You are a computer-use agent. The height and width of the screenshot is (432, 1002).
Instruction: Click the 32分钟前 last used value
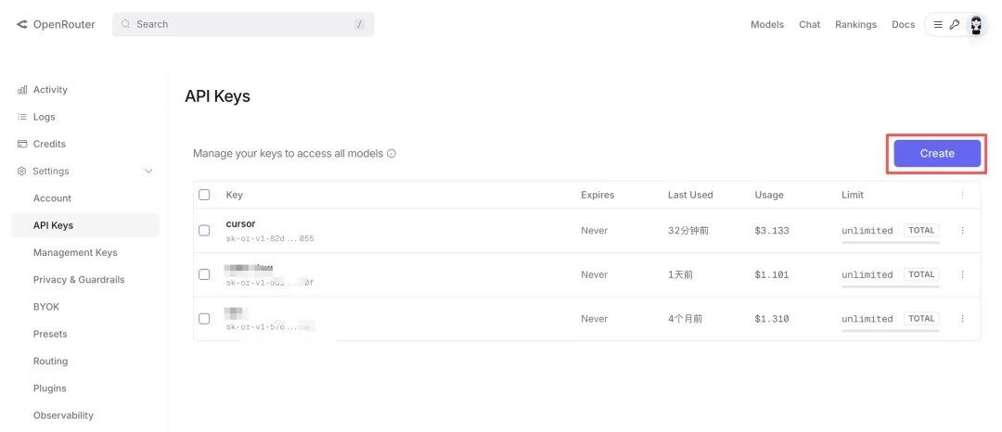pos(688,230)
